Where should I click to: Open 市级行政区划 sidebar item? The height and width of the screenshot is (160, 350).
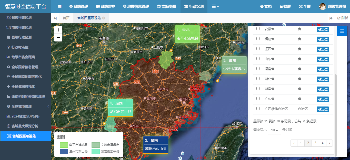tap(26, 27)
